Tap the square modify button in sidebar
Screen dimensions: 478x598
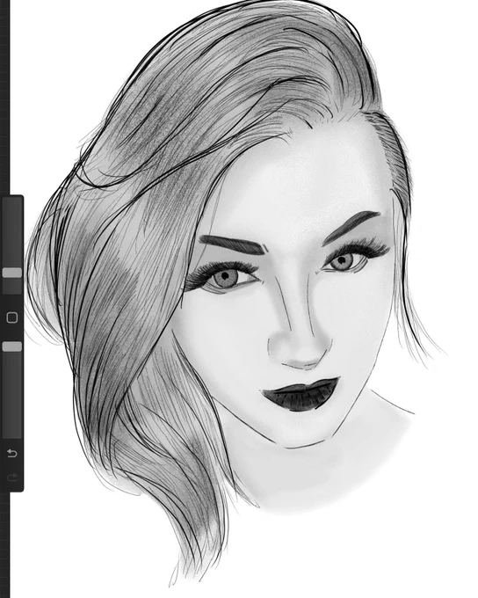[12, 317]
